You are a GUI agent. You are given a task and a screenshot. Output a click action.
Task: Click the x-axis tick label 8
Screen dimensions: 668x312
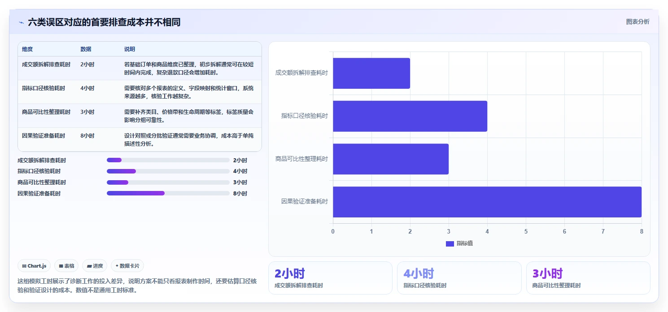pos(642,231)
